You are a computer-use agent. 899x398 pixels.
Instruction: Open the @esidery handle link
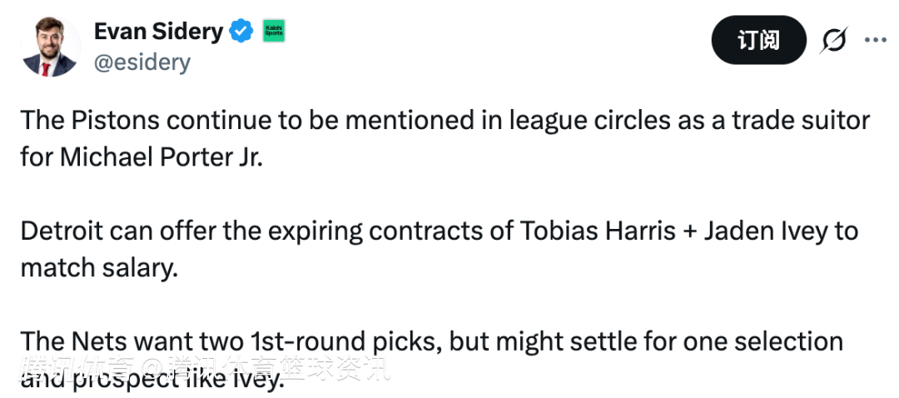[x=142, y=62]
